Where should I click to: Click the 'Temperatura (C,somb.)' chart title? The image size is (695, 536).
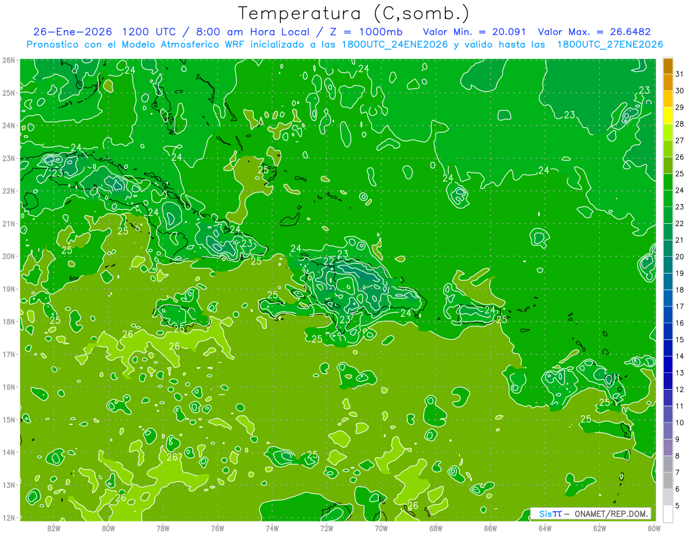[x=354, y=13]
